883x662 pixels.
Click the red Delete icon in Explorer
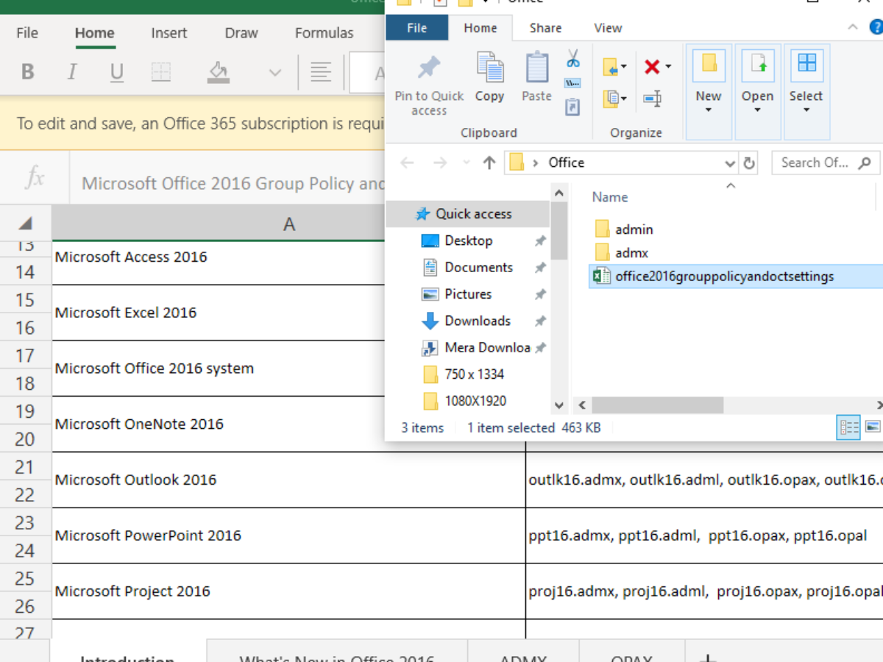(652, 67)
